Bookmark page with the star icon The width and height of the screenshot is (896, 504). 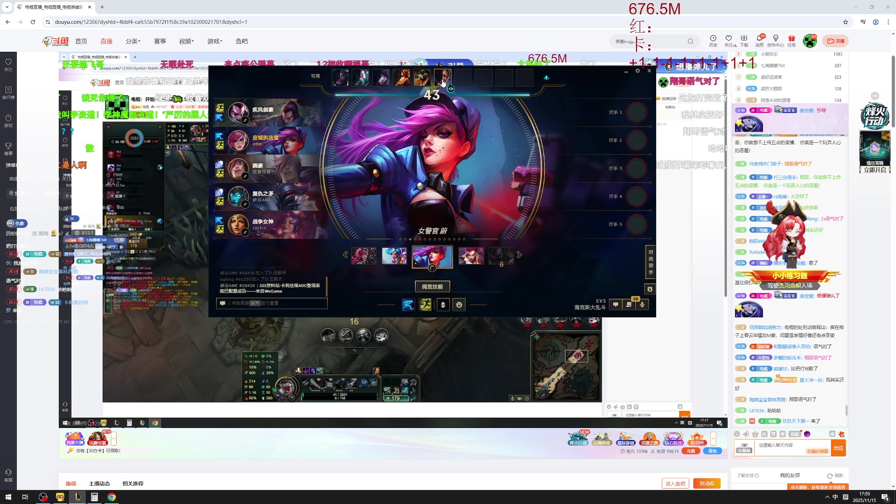[x=846, y=22]
